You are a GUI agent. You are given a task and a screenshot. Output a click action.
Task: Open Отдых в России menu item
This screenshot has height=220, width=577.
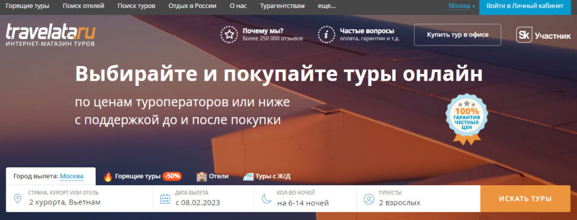193,6
